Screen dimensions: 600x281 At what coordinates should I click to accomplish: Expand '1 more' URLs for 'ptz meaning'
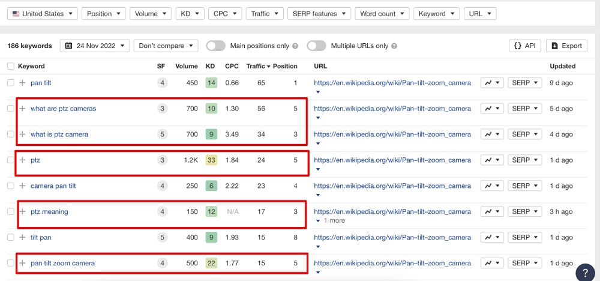[330, 220]
